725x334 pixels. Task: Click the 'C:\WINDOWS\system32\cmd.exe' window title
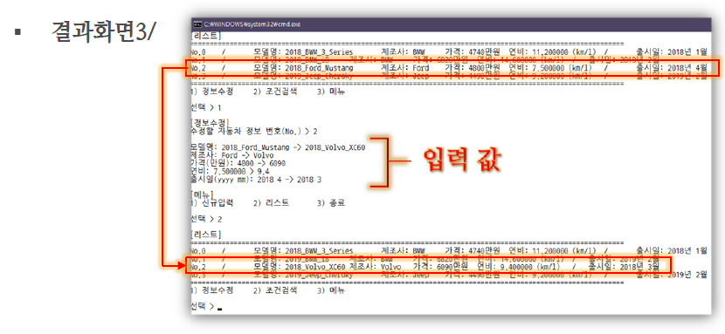[252, 24]
